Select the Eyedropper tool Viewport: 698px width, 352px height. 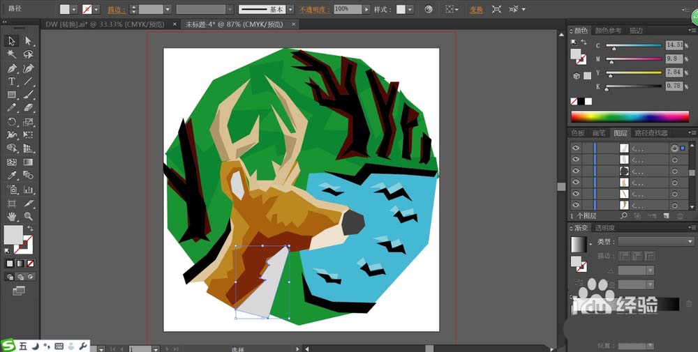12,176
